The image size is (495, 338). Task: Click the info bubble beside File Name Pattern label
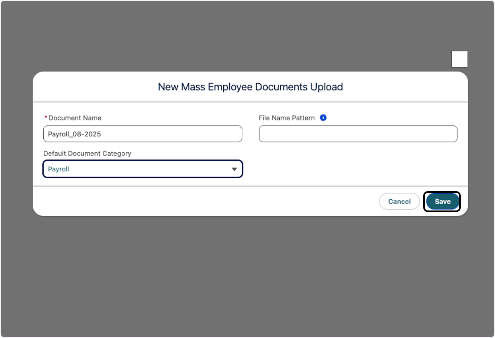(323, 118)
